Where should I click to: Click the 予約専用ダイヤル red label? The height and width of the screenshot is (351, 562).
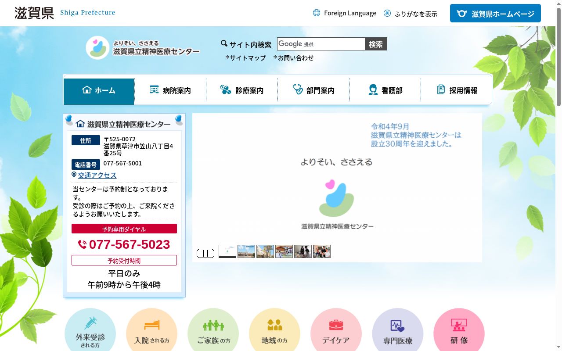pos(124,229)
